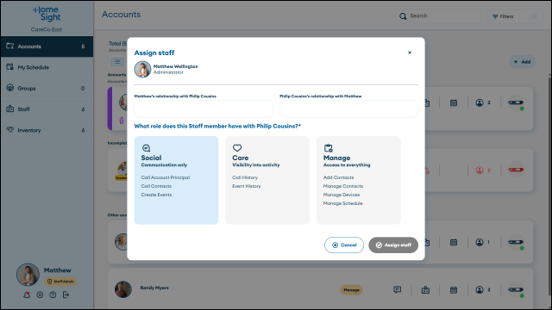This screenshot has height=310, width=552.
Task: Click the search magnifier icon
Action: pos(403,16)
